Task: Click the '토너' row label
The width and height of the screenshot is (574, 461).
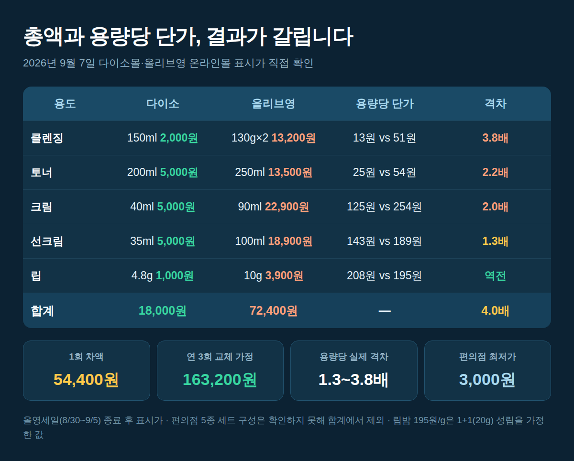Action: [42, 173]
